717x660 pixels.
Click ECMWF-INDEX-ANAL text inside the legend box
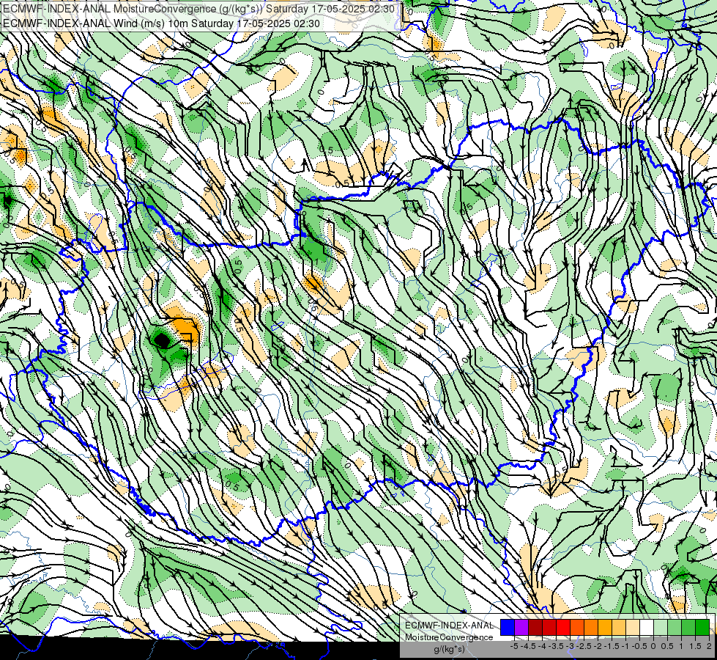[x=449, y=626]
